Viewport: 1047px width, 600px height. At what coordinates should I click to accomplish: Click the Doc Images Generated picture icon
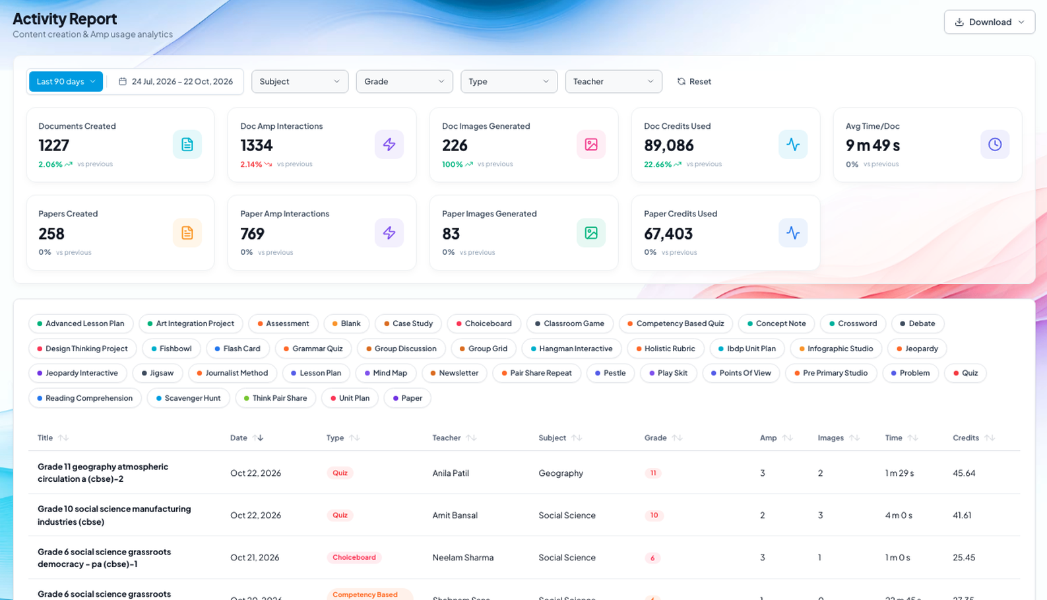[x=591, y=145]
